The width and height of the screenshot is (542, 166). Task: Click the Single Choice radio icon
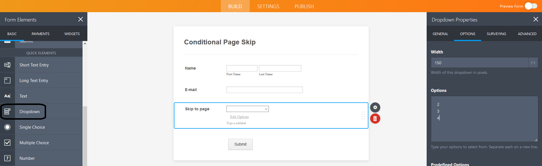(7, 127)
